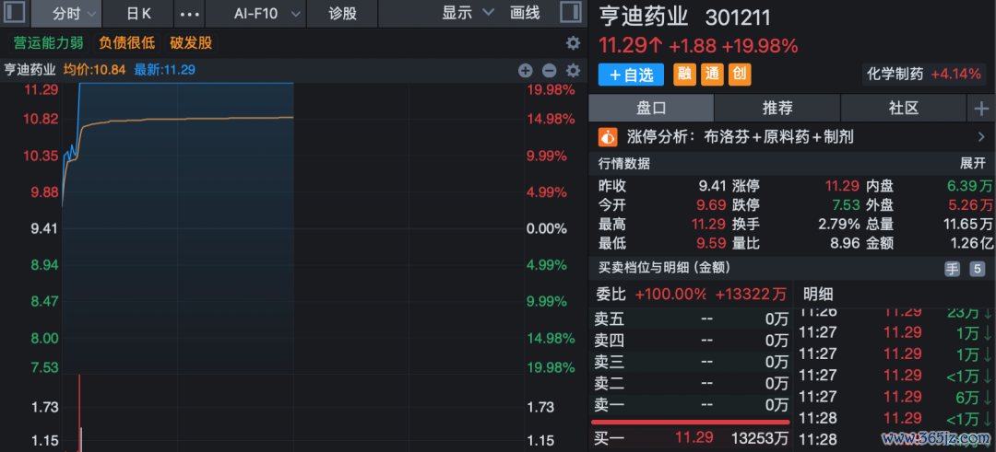Toggle the left sidebar panel icon
996x452 pixels.
[x=14, y=13]
